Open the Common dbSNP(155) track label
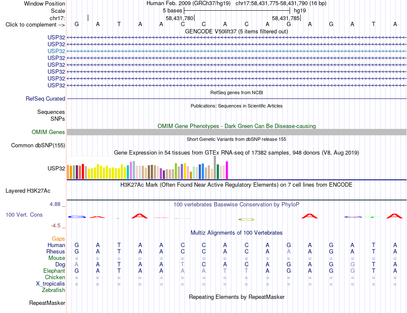407x313 pixels. pos(38,145)
